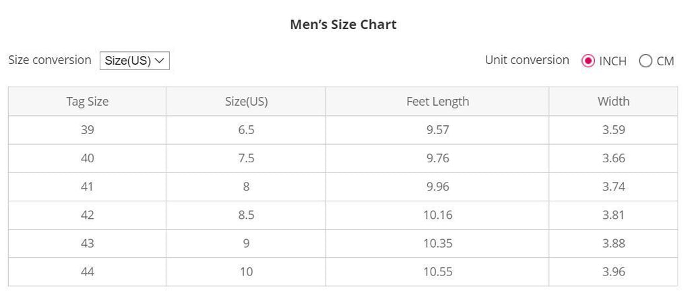
Task: Click the Feet Length column header
Action: pyautogui.click(x=437, y=102)
